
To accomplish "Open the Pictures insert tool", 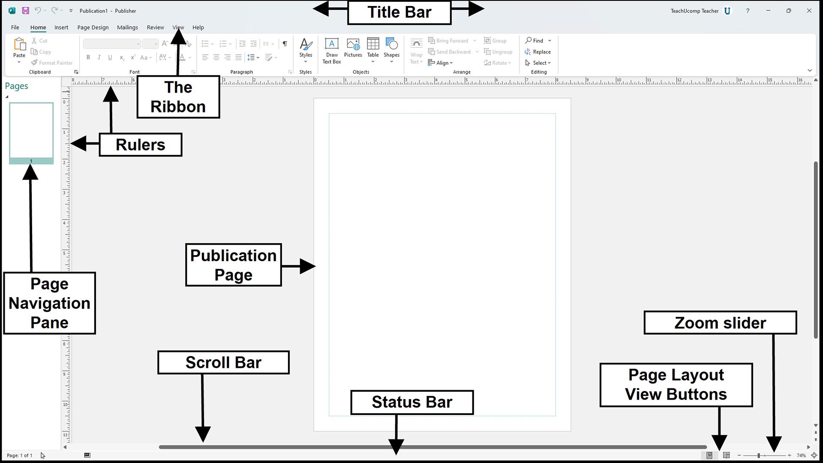I will 353,48.
